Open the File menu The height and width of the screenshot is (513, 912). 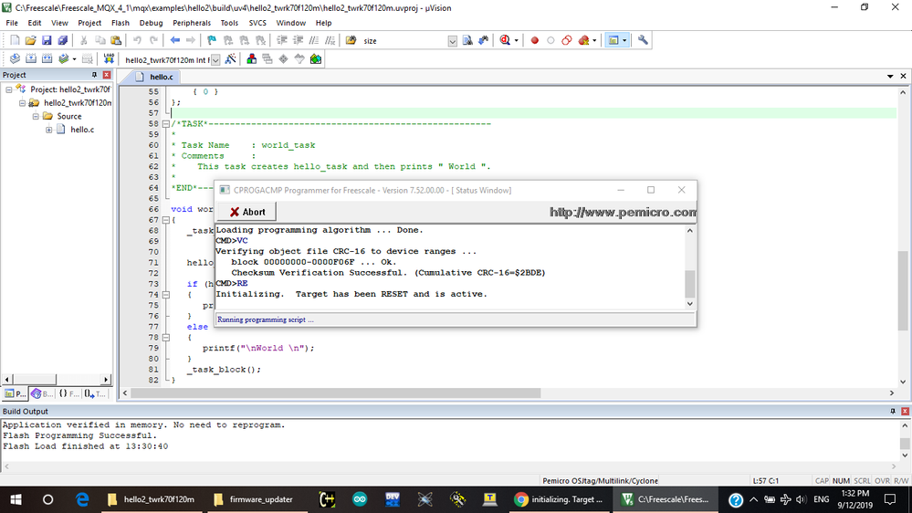pyautogui.click(x=12, y=23)
